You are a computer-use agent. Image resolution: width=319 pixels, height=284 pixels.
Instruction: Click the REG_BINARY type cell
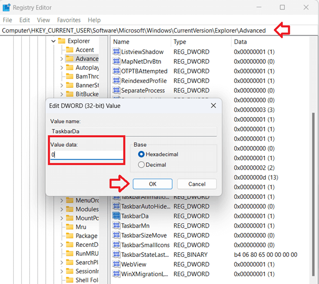tap(190, 255)
